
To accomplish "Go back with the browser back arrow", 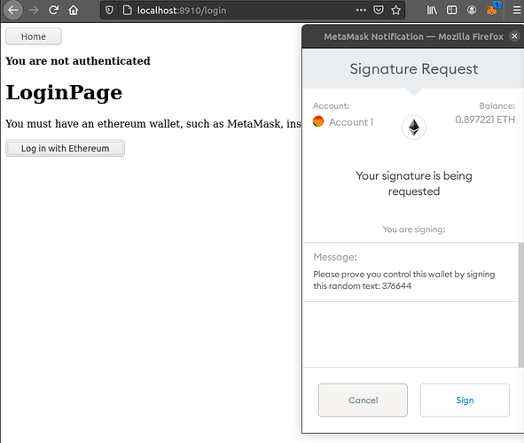I will pyautogui.click(x=12, y=11).
